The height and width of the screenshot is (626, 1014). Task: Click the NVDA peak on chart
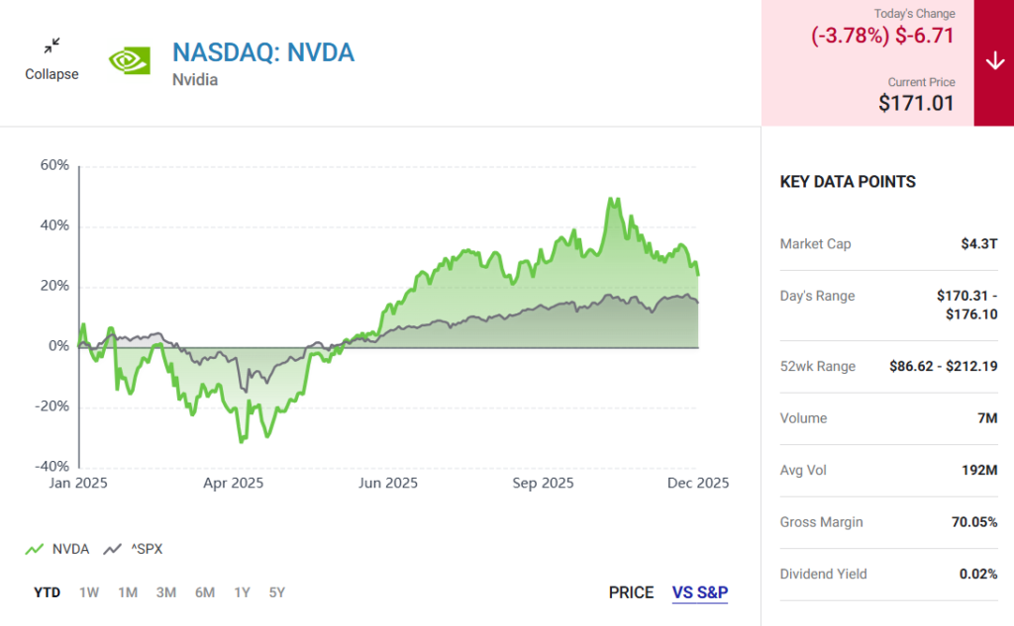(613, 200)
